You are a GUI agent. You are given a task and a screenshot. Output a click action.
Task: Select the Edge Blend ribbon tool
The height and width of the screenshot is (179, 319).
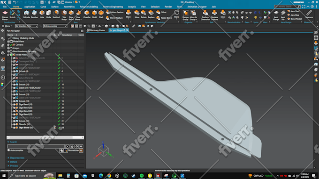(x=71, y=15)
